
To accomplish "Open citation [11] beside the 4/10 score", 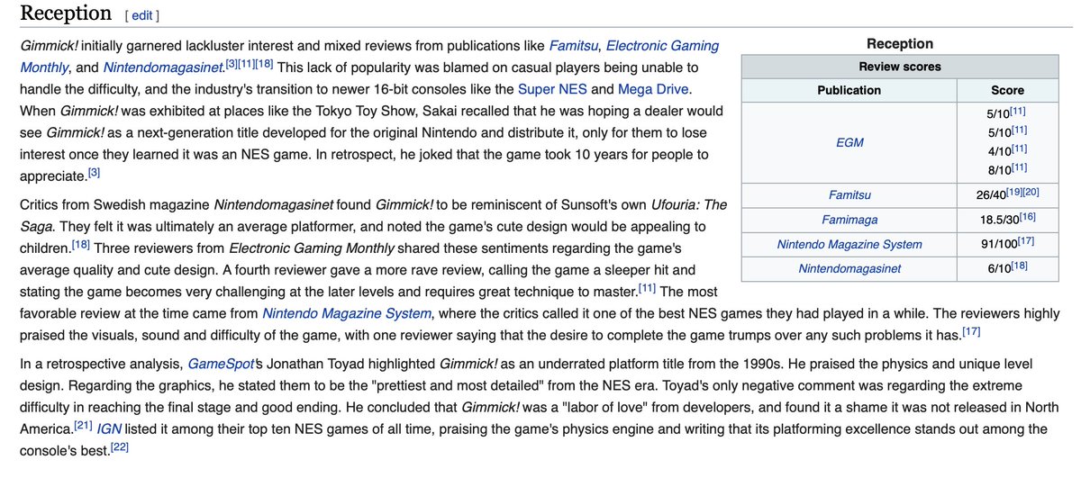I will [1018, 149].
